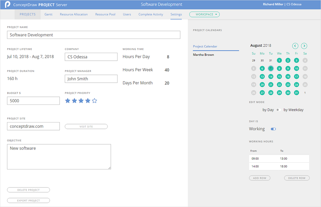The height and width of the screenshot is (207, 321).
Task: Click the Hours Per Day value 8
Action: click(168, 57)
